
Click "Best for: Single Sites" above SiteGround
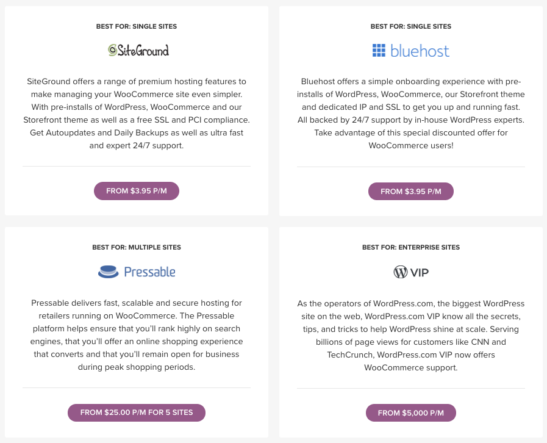tap(137, 26)
